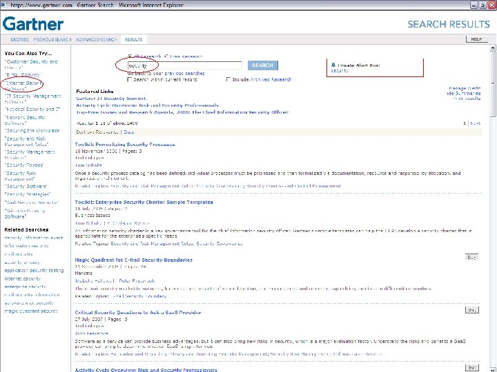Open related search enterprise security

(26, 287)
